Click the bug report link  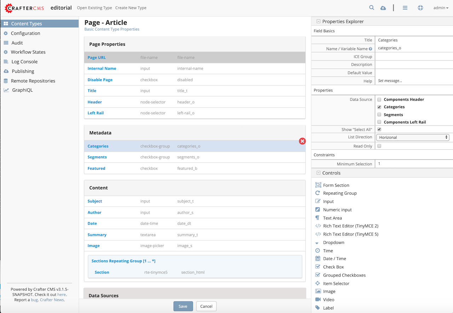coord(34,300)
